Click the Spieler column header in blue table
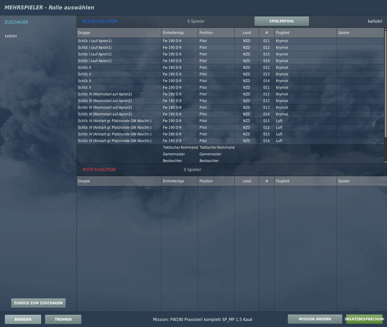The height and width of the screenshot is (327, 387). 360,33
